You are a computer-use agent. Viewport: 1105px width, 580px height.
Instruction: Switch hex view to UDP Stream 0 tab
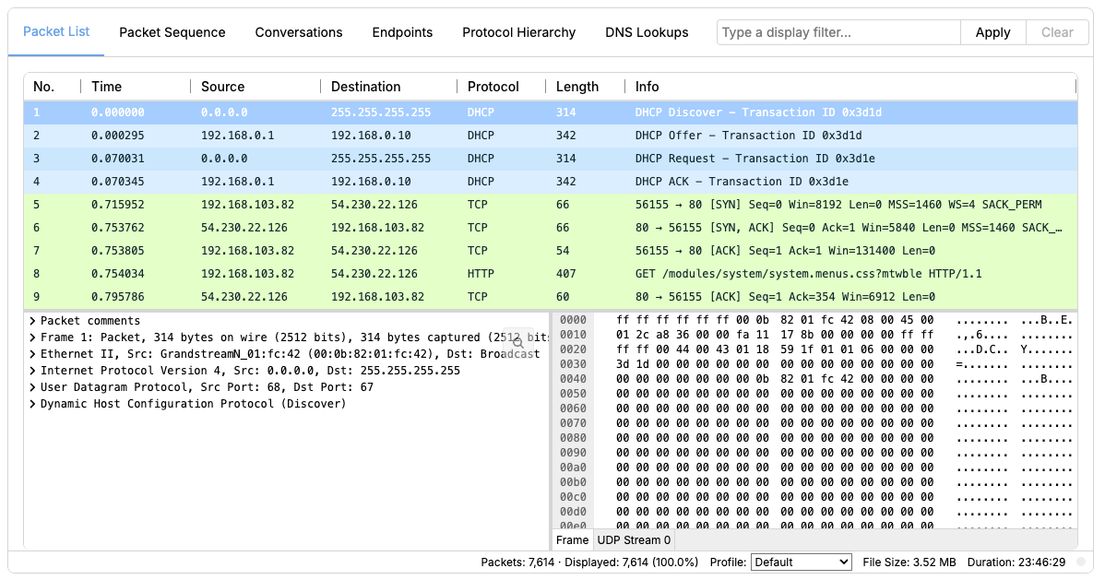(x=634, y=540)
